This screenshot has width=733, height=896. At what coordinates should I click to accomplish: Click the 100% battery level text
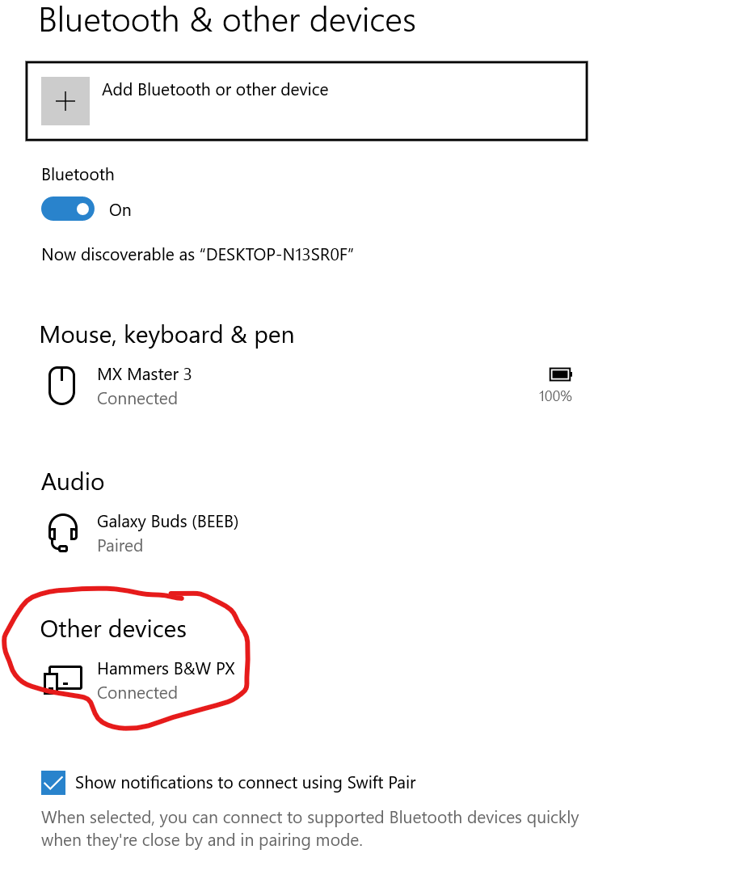tap(555, 396)
